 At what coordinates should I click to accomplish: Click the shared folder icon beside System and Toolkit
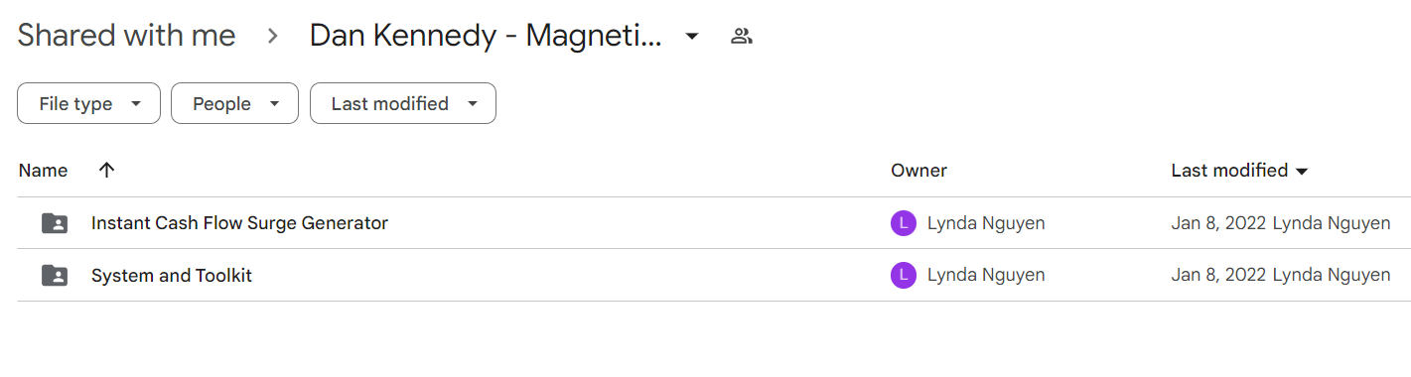pyautogui.click(x=55, y=275)
